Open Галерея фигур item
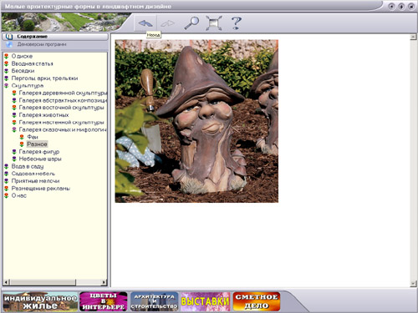The width and height of the screenshot is (418, 313). coord(39,152)
